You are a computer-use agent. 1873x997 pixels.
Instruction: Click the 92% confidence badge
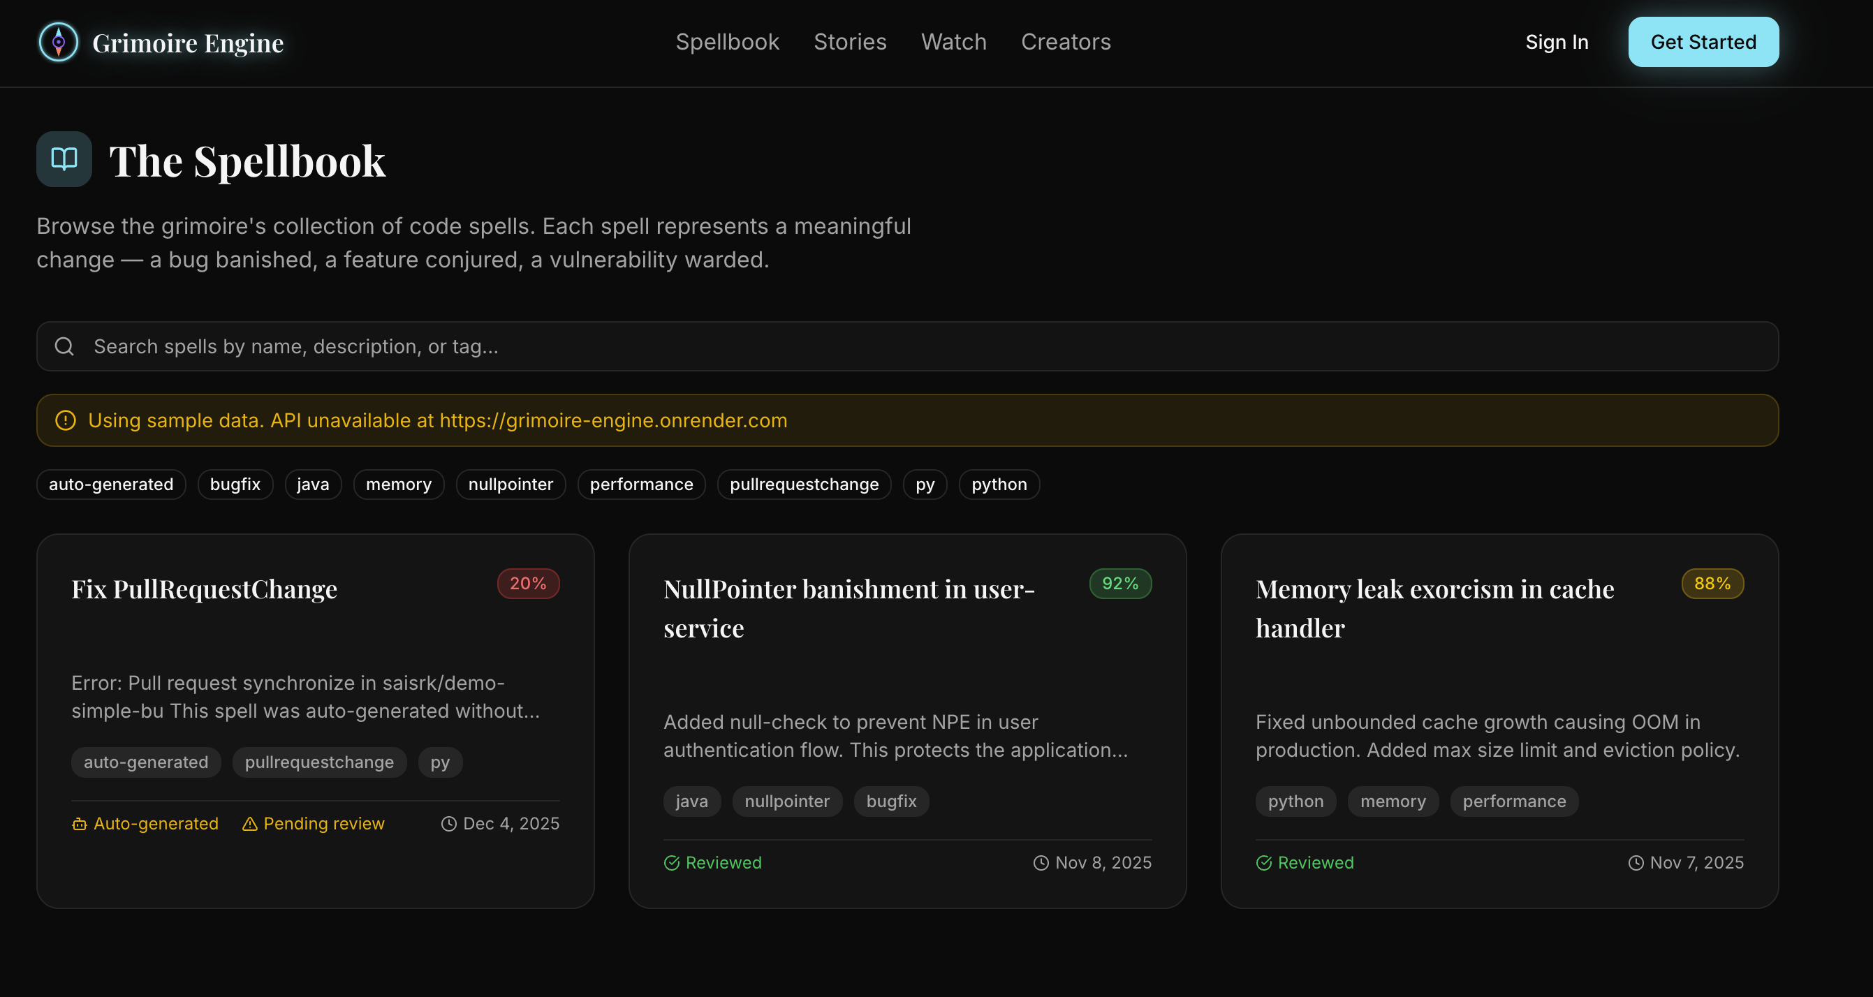[x=1119, y=584]
